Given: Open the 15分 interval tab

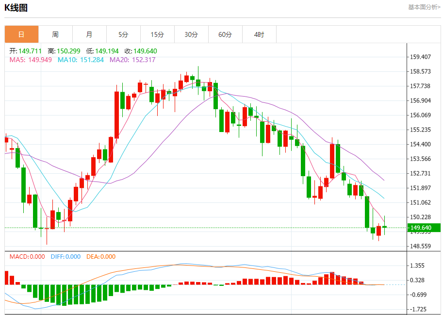Looking at the screenshot, I should click(x=157, y=34).
